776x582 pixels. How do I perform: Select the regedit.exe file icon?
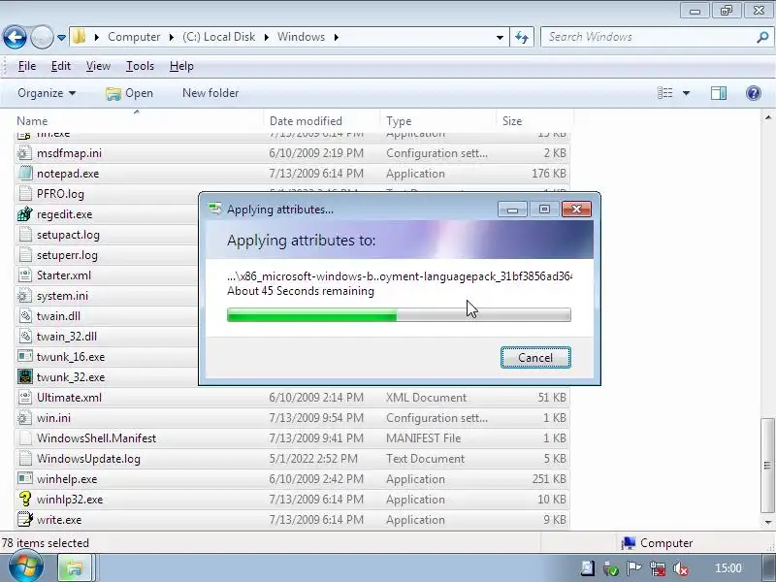coord(24,214)
